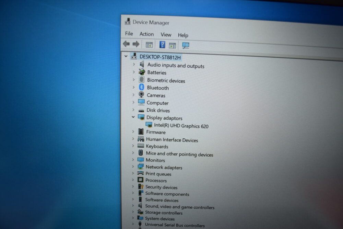
Task: Click the Scan for hardware changes monitor icon
Action: click(x=186, y=45)
